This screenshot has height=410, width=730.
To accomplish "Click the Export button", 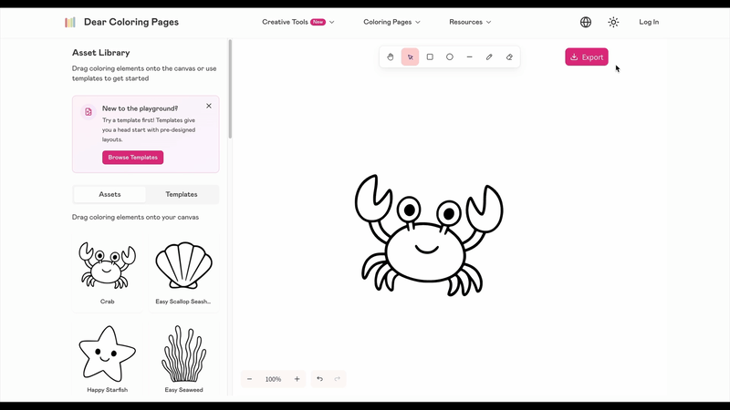I will (x=587, y=56).
